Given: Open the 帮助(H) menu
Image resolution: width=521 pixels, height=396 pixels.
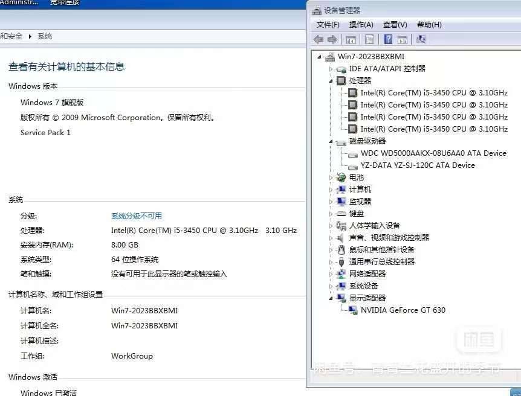Looking at the screenshot, I should 429,25.
